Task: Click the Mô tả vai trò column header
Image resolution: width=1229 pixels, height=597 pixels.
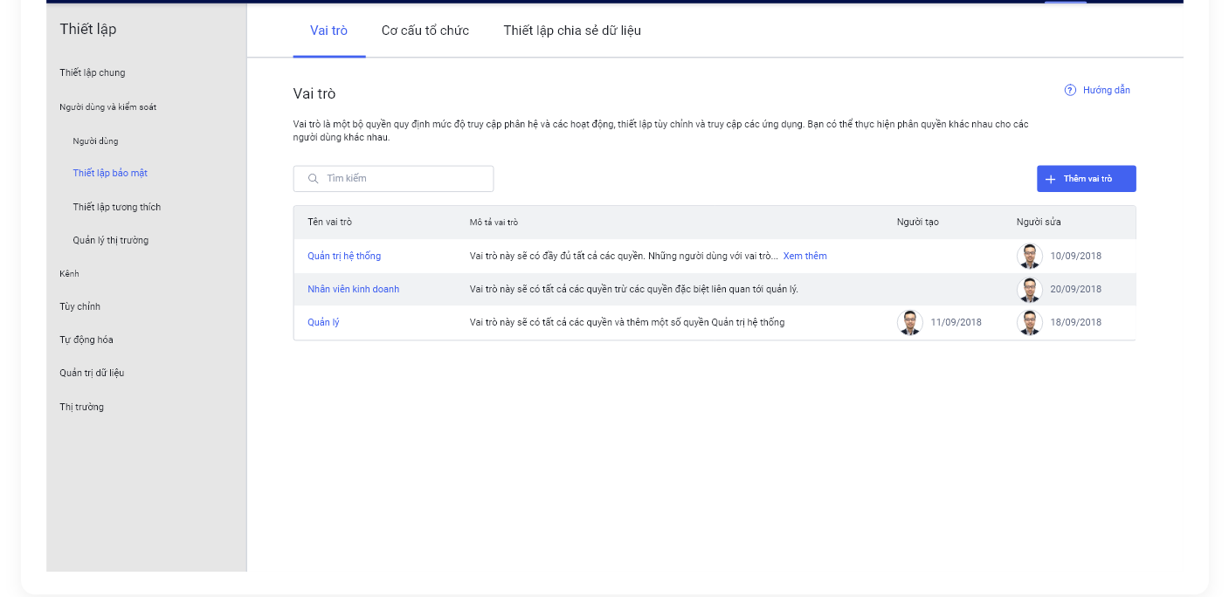Action: coord(494,223)
